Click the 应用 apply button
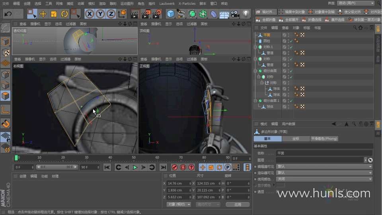This screenshot has height=215, width=382. (238, 205)
